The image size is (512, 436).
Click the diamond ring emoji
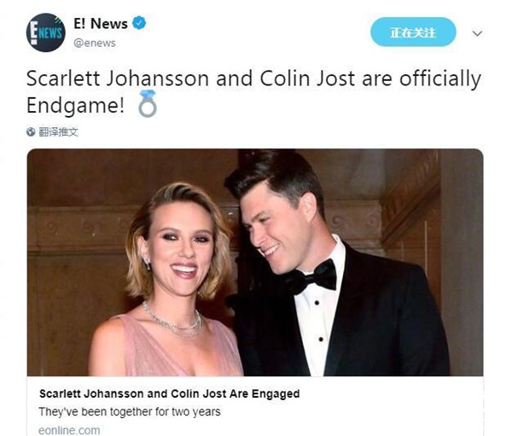coord(148,103)
